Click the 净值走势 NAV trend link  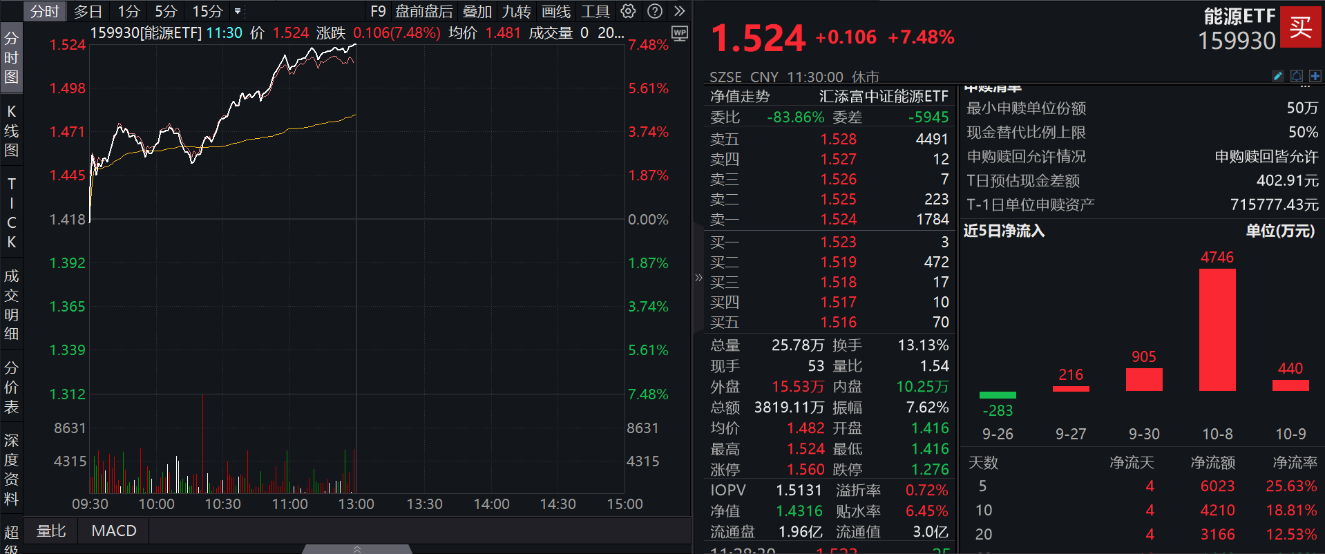click(x=739, y=96)
